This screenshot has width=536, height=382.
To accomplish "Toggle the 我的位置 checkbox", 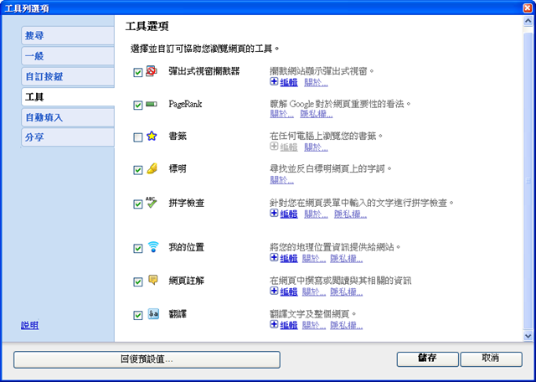I will point(137,248).
